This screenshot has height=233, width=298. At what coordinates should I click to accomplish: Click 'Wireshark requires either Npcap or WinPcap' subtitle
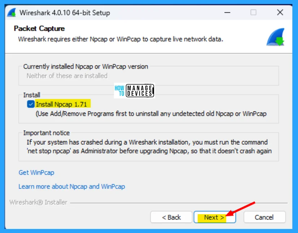coord(121,39)
